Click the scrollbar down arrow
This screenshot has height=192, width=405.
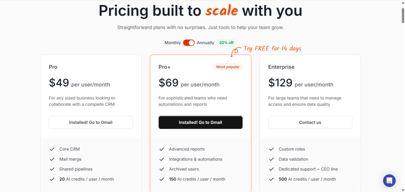point(403,190)
